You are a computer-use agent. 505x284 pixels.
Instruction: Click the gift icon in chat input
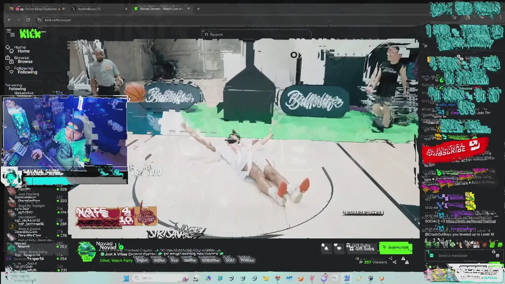pos(431,256)
